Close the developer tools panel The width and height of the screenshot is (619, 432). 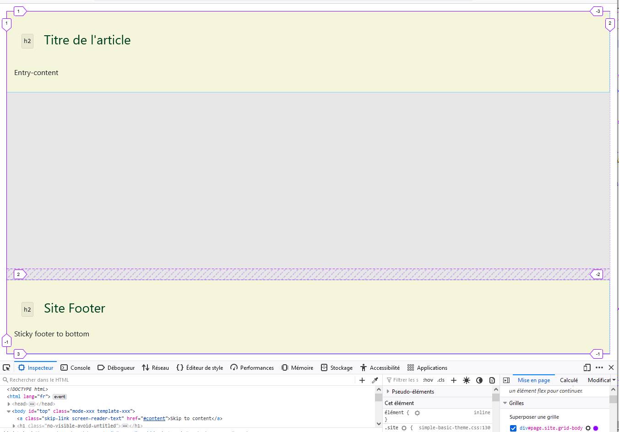[x=611, y=367]
